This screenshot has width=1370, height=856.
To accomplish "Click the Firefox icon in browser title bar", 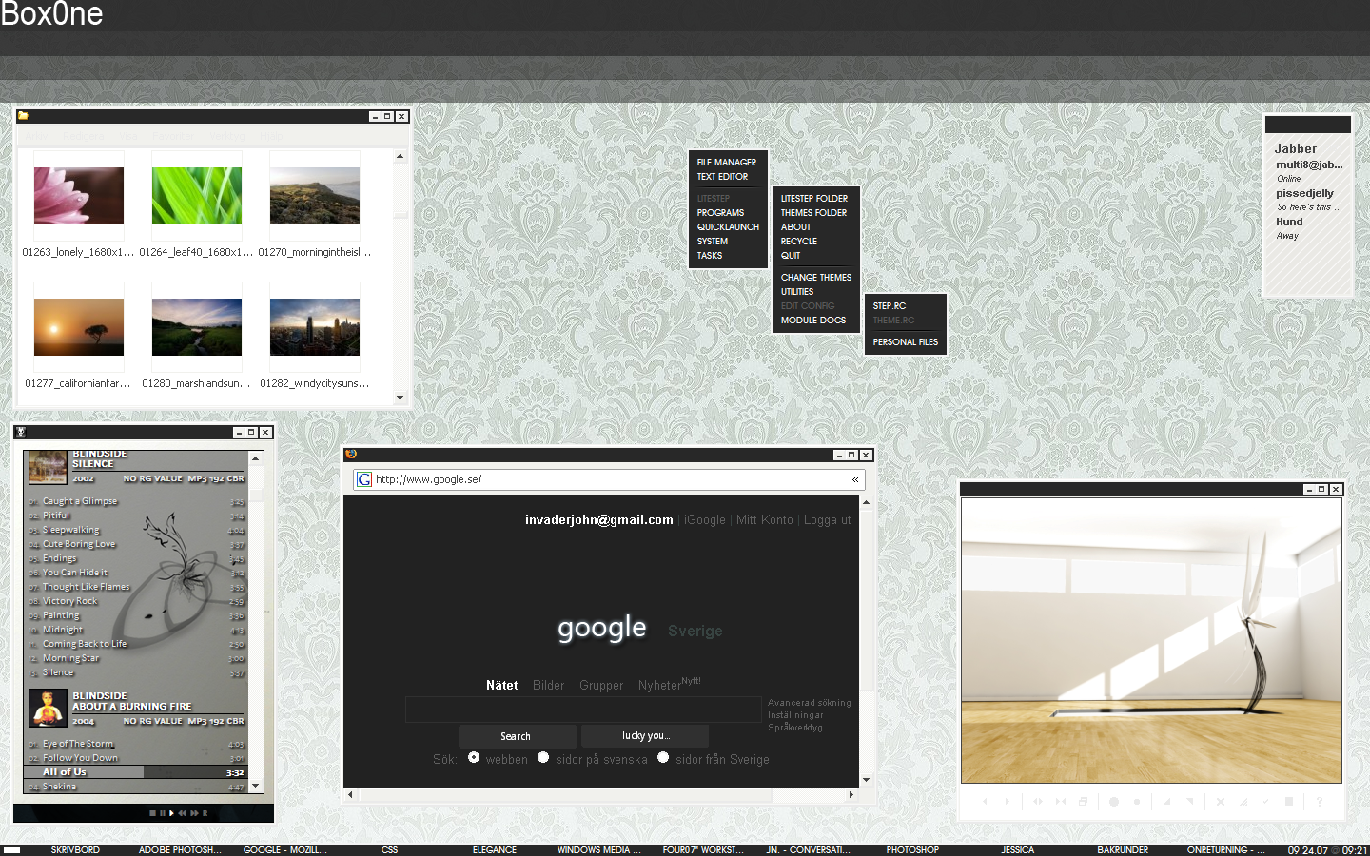I will pos(351,455).
